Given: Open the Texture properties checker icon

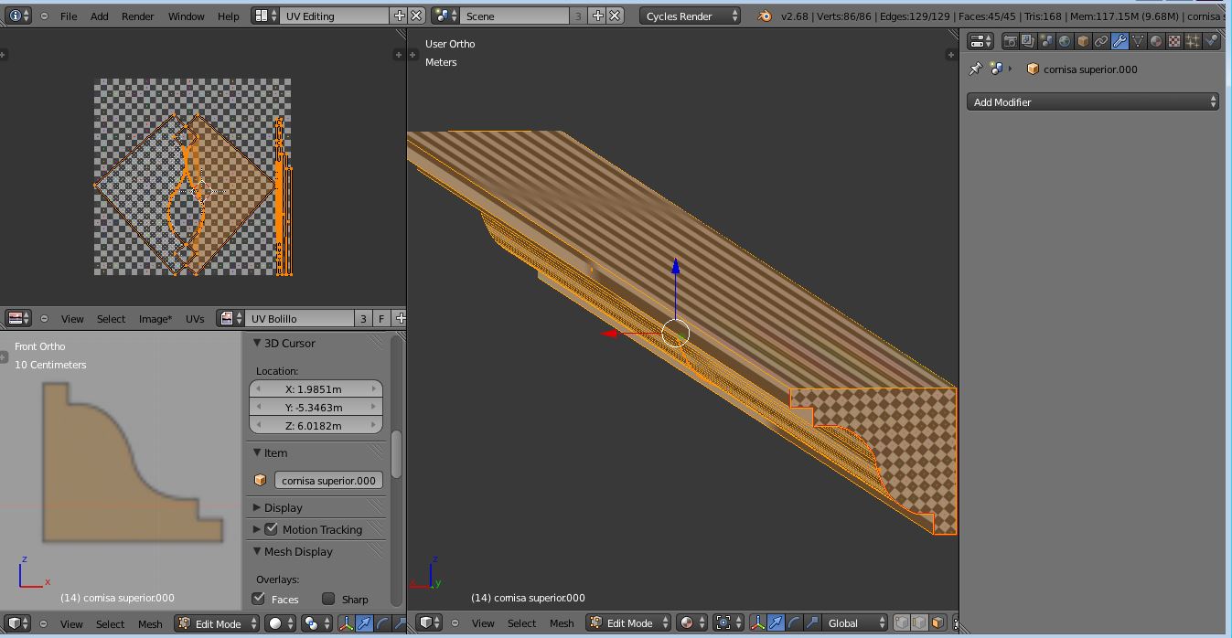Looking at the screenshot, I should [x=1174, y=41].
